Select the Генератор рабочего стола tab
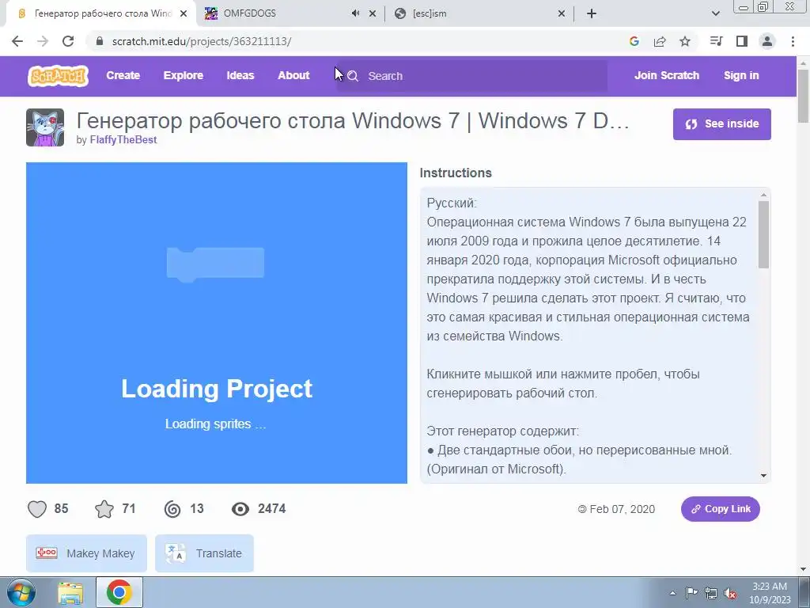Image resolution: width=810 pixels, height=608 pixels. pos(102,13)
